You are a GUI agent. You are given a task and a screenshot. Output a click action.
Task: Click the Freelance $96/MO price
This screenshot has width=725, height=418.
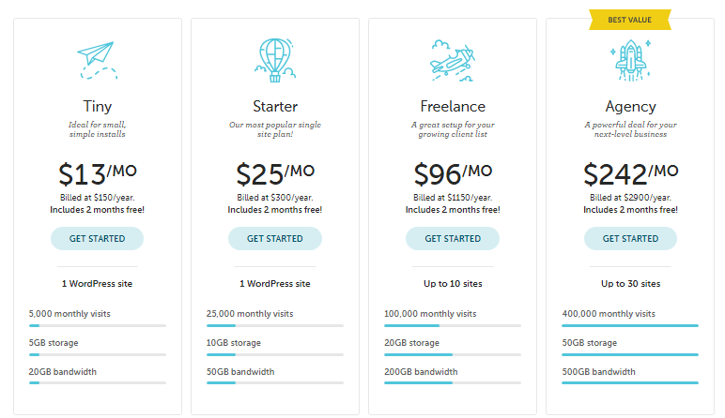coord(453,174)
